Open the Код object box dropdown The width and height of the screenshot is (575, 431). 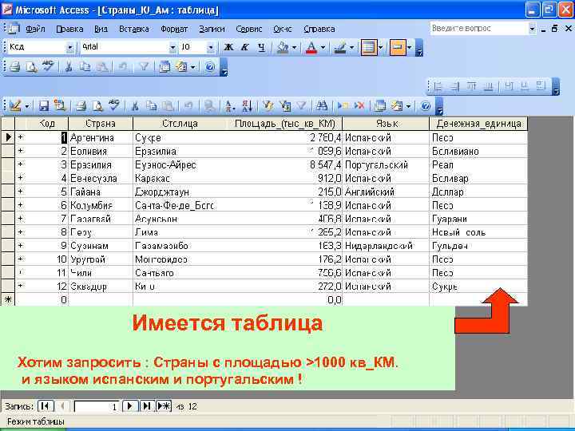(x=69, y=47)
